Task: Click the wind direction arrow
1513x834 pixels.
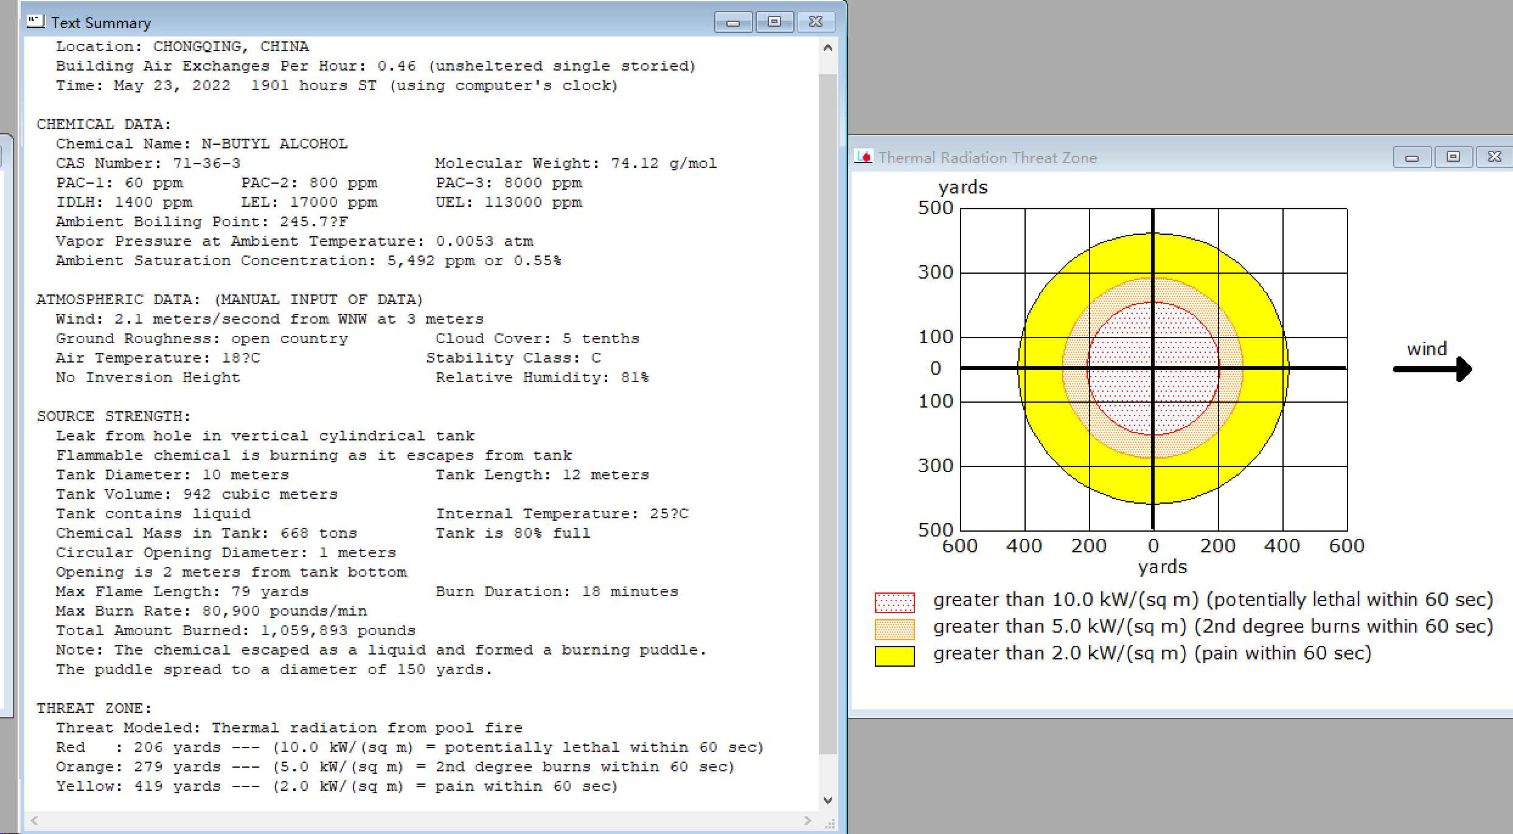Action: tap(1432, 369)
